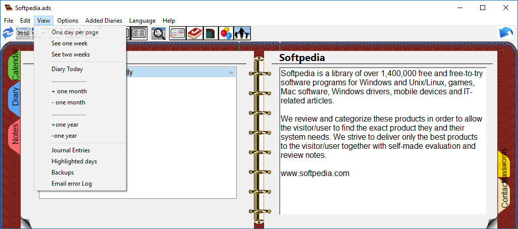Open the File menu
518x229 pixels.
pyautogui.click(x=9, y=21)
